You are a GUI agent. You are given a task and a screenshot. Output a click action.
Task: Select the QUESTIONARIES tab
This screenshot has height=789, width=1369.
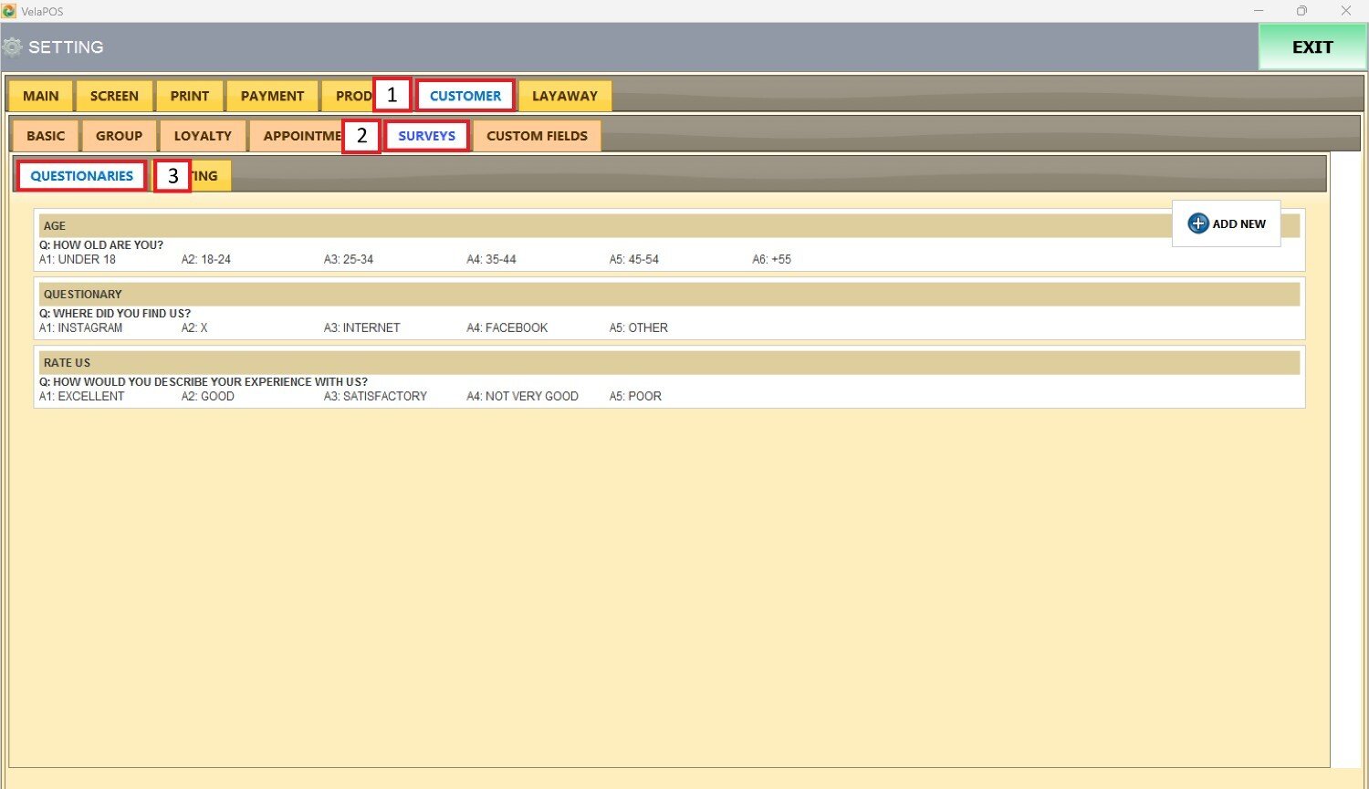[81, 176]
